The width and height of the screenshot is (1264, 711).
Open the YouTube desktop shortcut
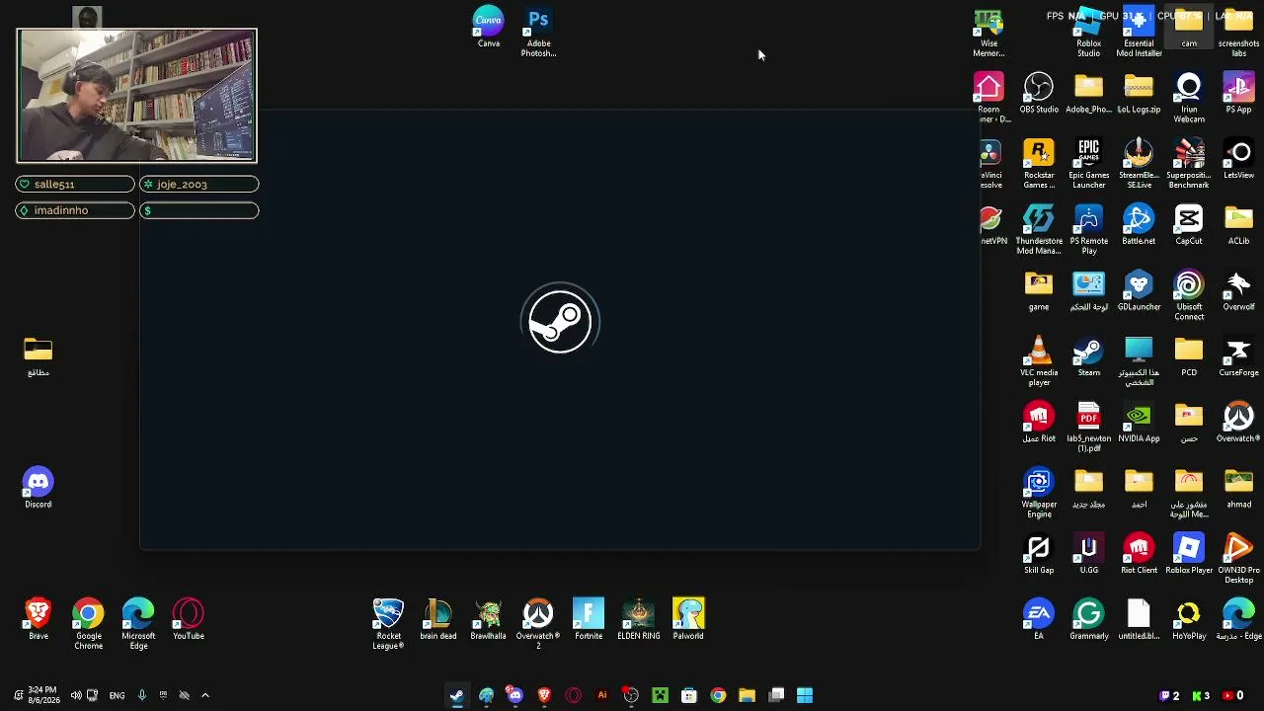click(189, 620)
